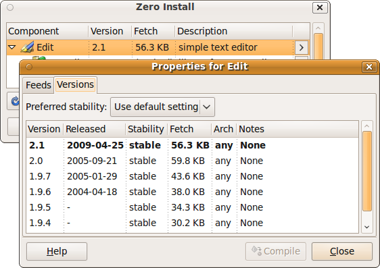This screenshot has width=380, height=268.
Task: Click the Description column header in Zero Install
Action: pyautogui.click(x=234, y=31)
